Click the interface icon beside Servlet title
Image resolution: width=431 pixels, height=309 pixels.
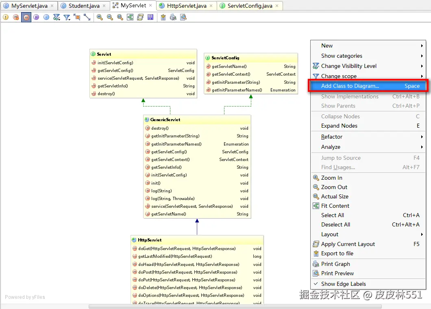point(93,54)
